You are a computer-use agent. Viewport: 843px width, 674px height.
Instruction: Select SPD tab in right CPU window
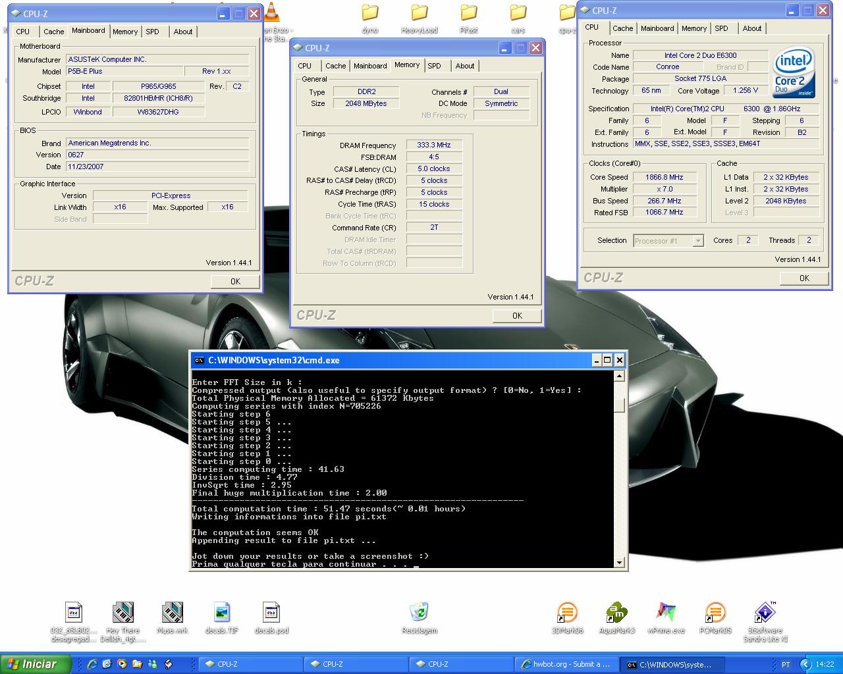(722, 28)
